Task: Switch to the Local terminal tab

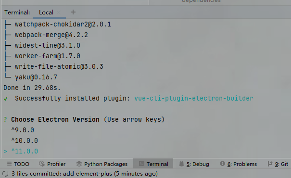Action: coord(46,13)
